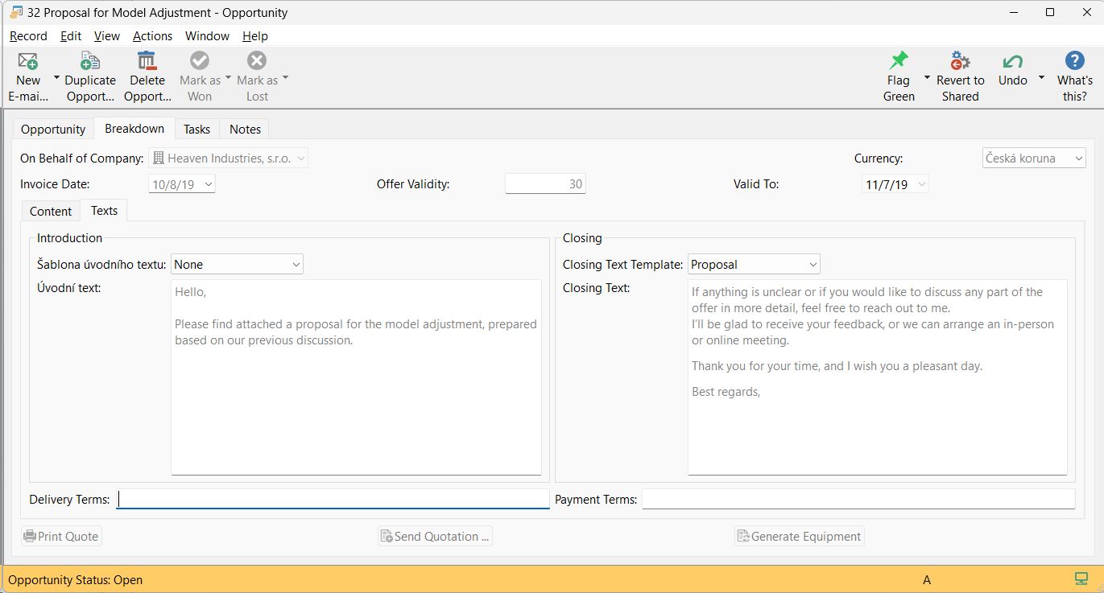Switch to the Content sub-tab
1104x593 pixels.
tap(51, 212)
